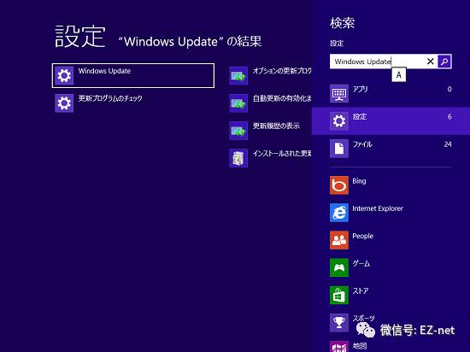The image size is (470, 352).
Task: Open the Bing app icon
Action: (339, 185)
